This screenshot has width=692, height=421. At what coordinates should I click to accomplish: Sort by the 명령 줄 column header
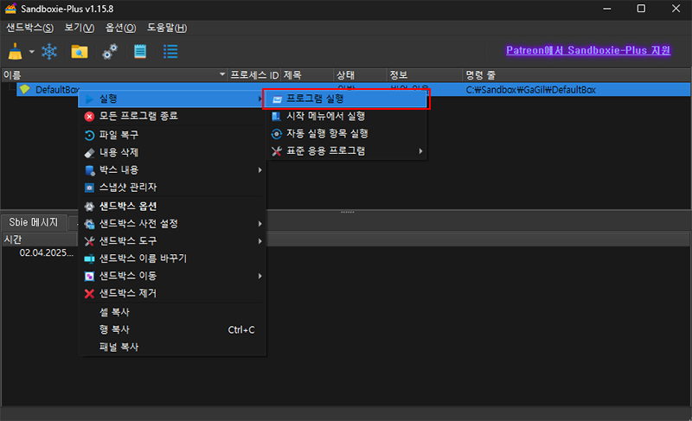(576, 75)
